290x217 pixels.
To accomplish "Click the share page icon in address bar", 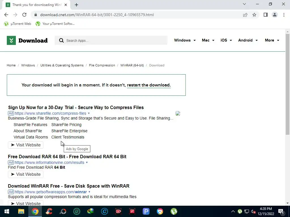I will (245, 15).
